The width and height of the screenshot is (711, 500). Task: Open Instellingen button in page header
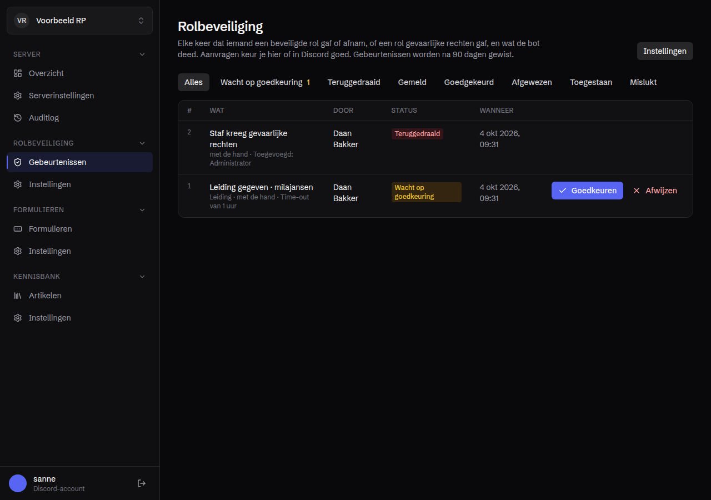[665, 51]
